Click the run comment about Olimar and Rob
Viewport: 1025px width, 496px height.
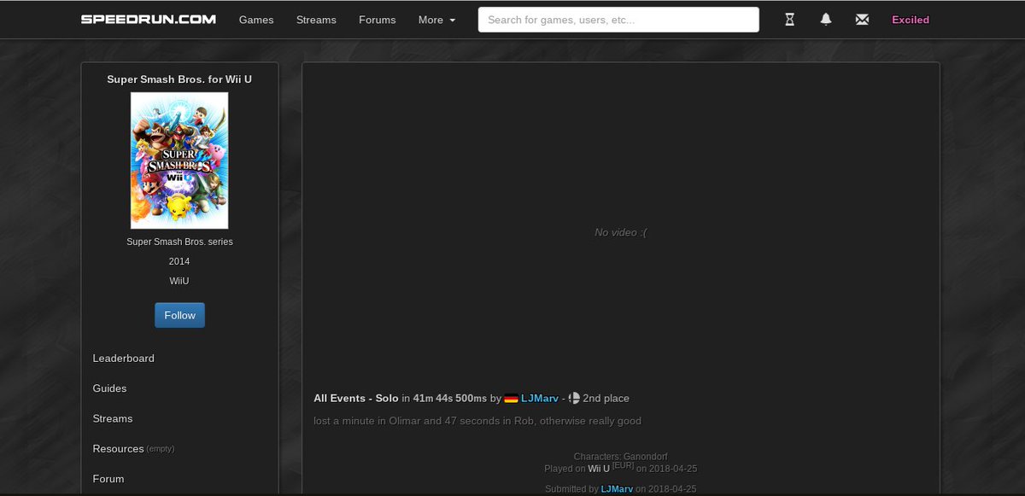477,421
